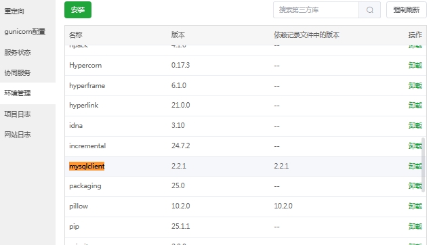
Task: Click pillow dependency-file version 10.2.0
Action: 283,206
